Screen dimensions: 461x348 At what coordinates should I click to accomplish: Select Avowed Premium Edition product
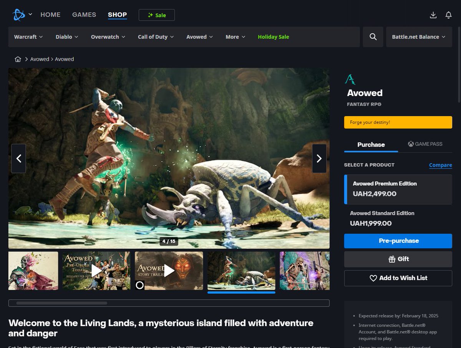coord(398,189)
